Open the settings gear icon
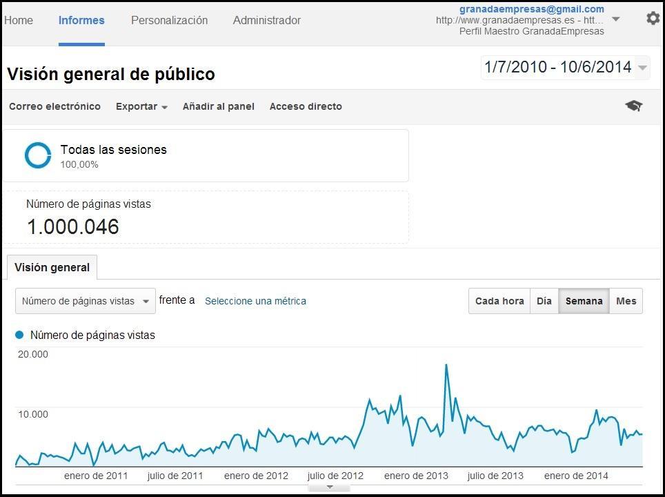Image resolution: width=665 pixels, height=497 pixels. pos(653,19)
